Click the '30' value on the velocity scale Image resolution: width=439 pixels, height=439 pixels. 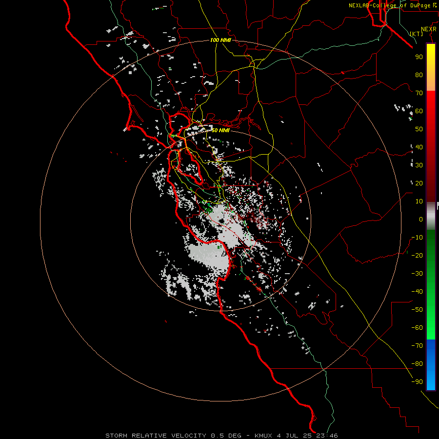(x=419, y=165)
